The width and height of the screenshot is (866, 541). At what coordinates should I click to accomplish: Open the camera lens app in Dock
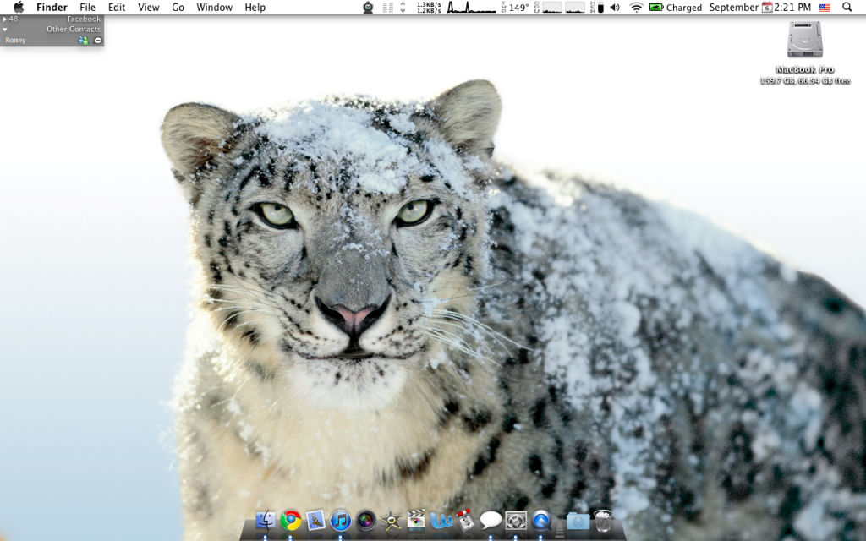pyautogui.click(x=365, y=520)
